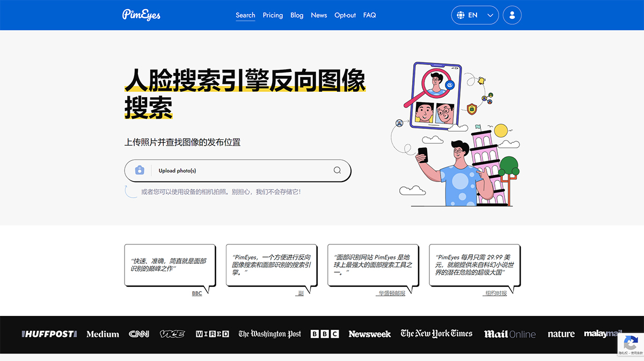Click the magnifier search icon in upload bar
Image resolution: width=644 pixels, height=361 pixels.
tap(337, 170)
